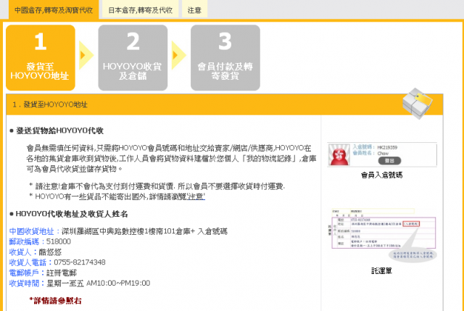Click the member name Chow
This screenshot has height=311, width=464.
383,153
